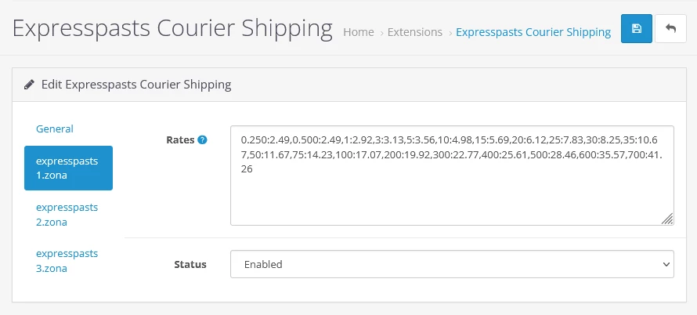Click the Status field label
The height and width of the screenshot is (315, 697).
point(190,265)
